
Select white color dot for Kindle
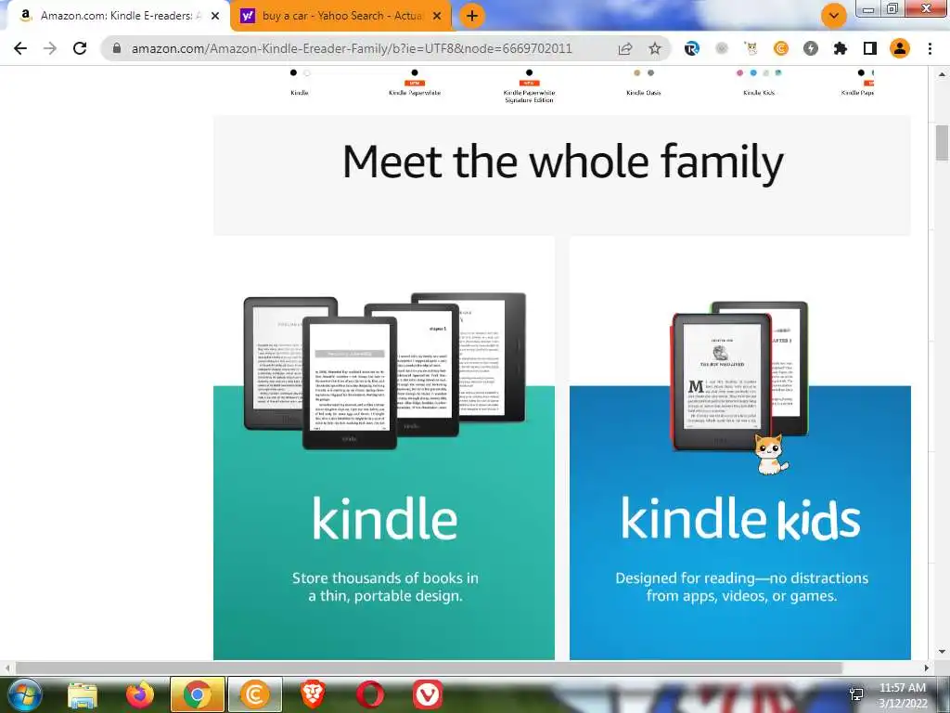(306, 72)
